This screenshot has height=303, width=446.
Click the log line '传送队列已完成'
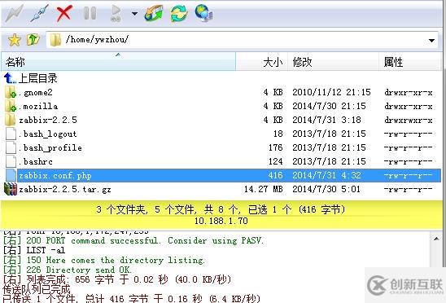pos(37,289)
